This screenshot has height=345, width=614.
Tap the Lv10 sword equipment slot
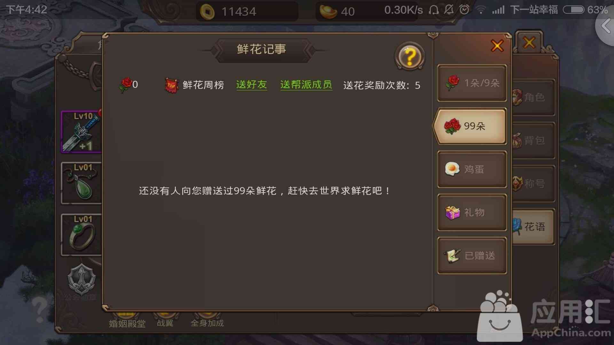[82, 132]
